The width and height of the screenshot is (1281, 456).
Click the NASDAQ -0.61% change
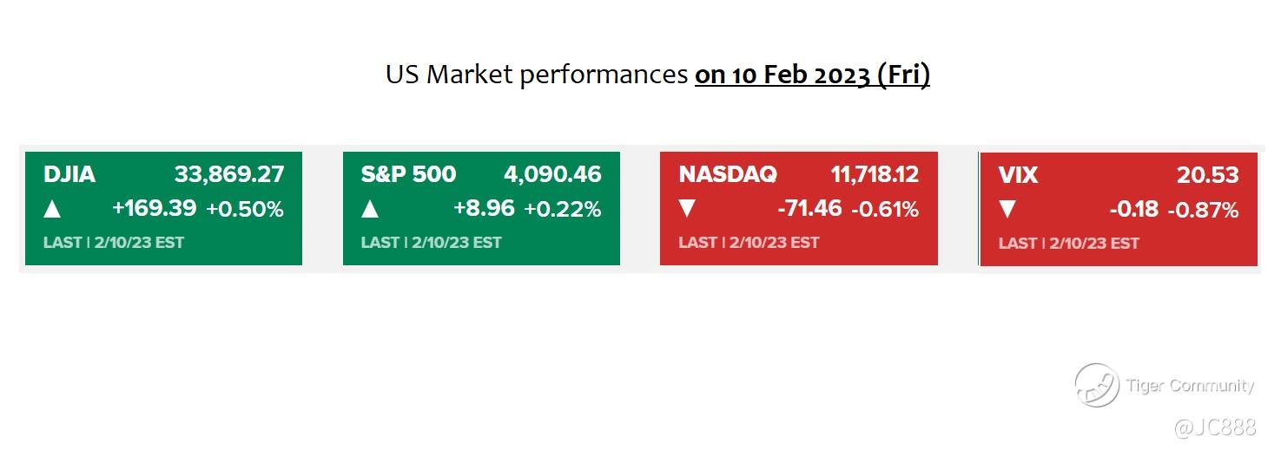885,209
